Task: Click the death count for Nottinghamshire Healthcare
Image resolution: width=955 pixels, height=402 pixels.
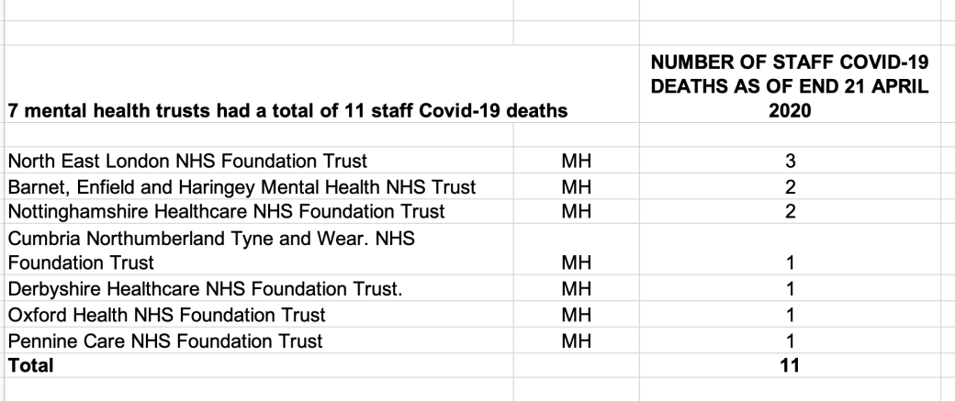Action: (x=790, y=211)
